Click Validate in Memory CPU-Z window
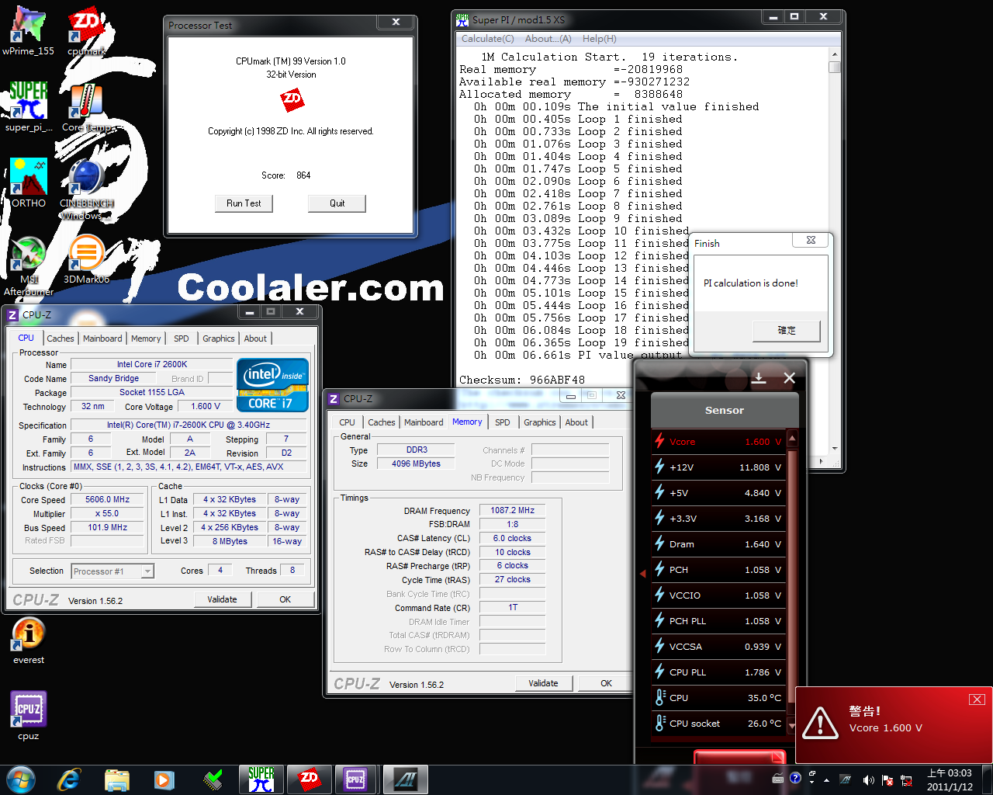Viewport: 993px width, 795px height. pos(543,683)
